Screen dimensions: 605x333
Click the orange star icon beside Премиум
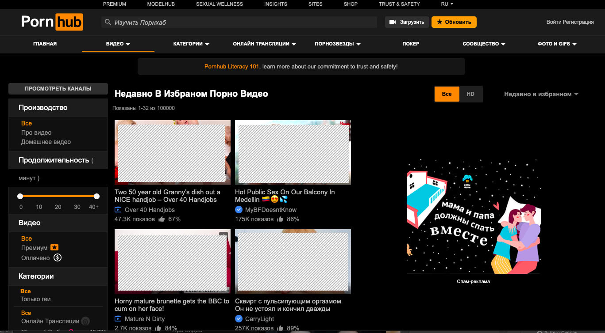click(54, 247)
